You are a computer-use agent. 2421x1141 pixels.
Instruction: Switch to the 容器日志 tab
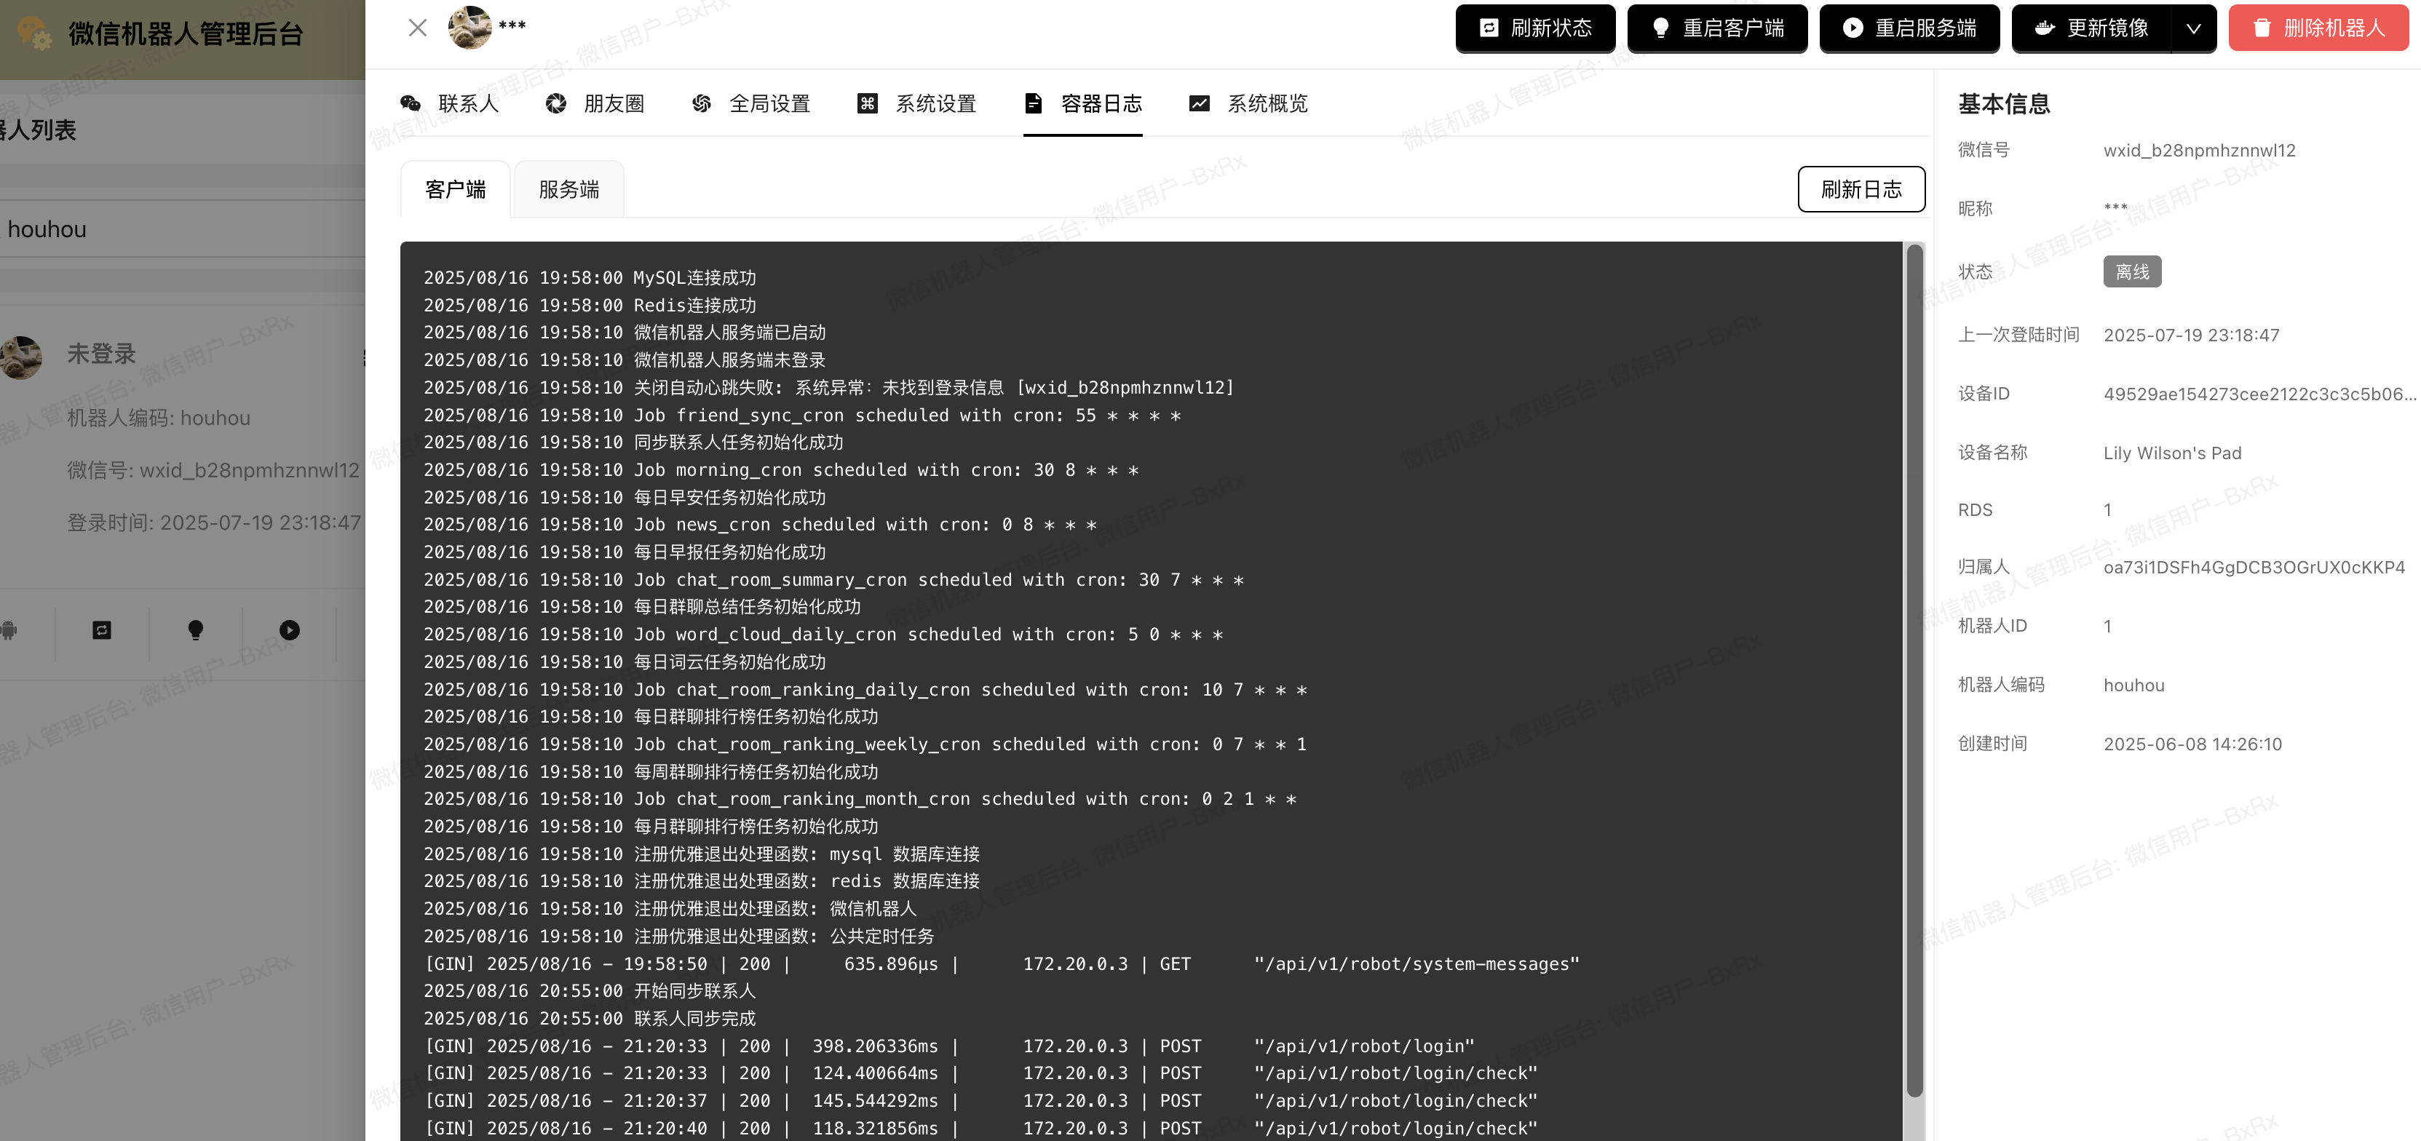[x=1082, y=103]
